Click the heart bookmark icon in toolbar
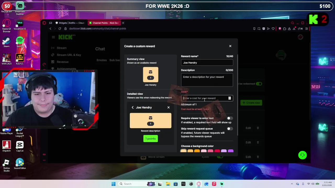 pyautogui.click(x=273, y=29)
